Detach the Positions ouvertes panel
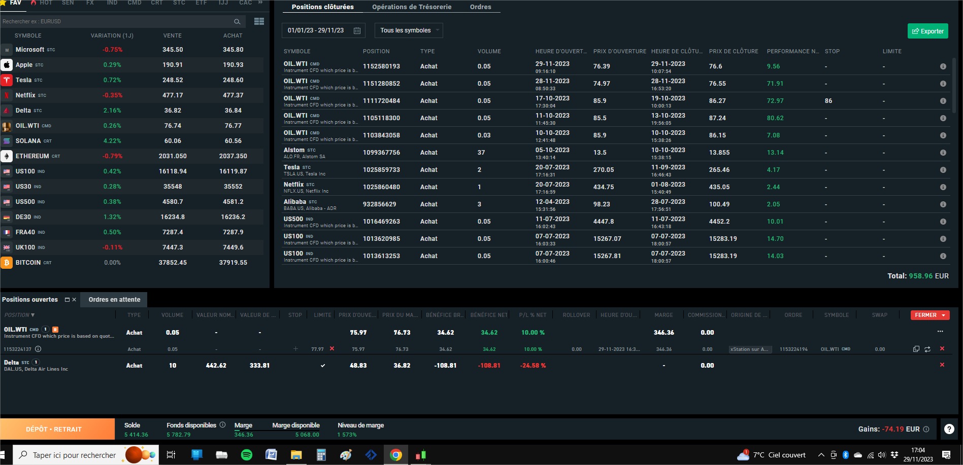 (x=67, y=300)
